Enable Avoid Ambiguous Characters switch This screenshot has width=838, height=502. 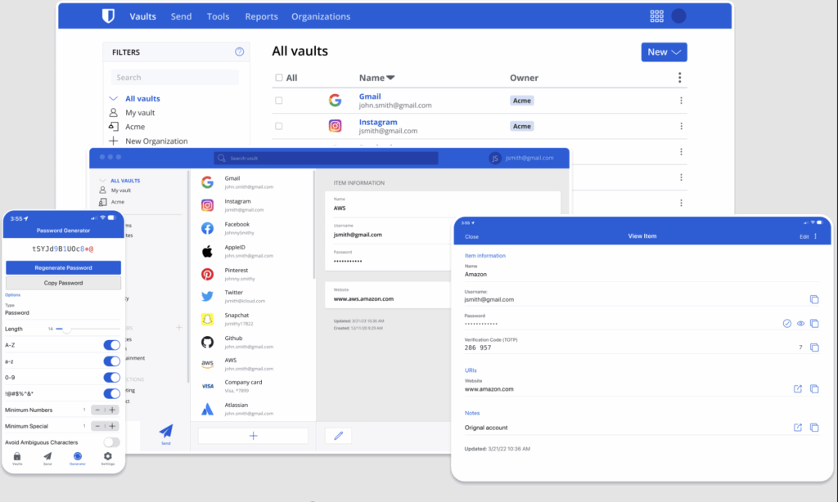(x=111, y=442)
